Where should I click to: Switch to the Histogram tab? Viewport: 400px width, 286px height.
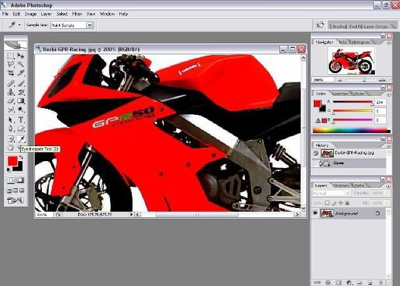click(361, 42)
